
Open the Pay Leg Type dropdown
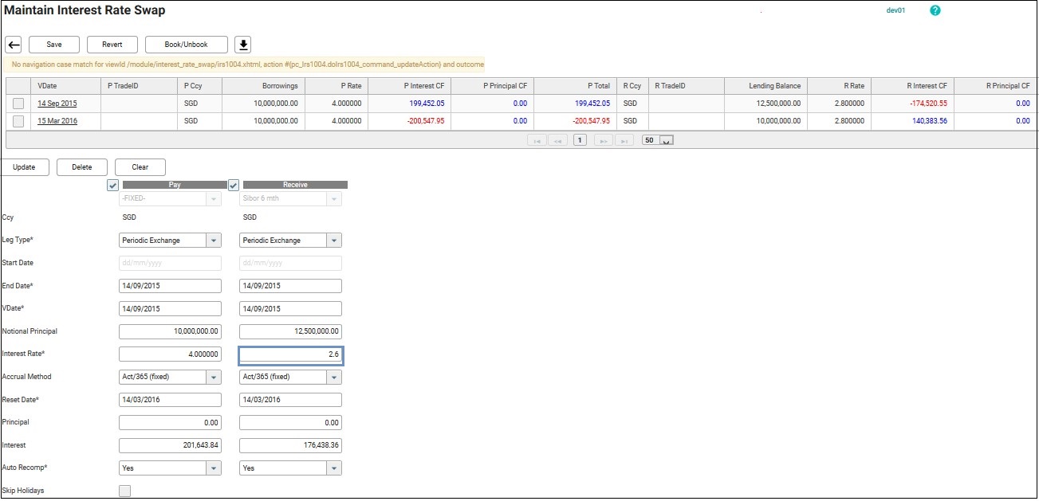[x=213, y=241]
